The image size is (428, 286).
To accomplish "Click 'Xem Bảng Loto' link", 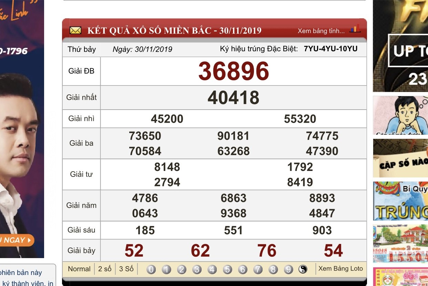I will click(340, 268).
